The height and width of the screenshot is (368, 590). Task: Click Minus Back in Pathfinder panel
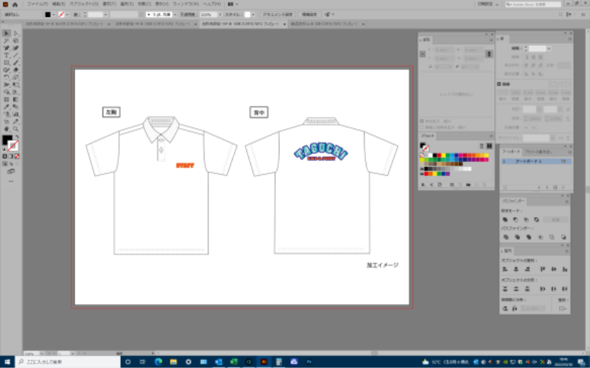[x=563, y=237]
